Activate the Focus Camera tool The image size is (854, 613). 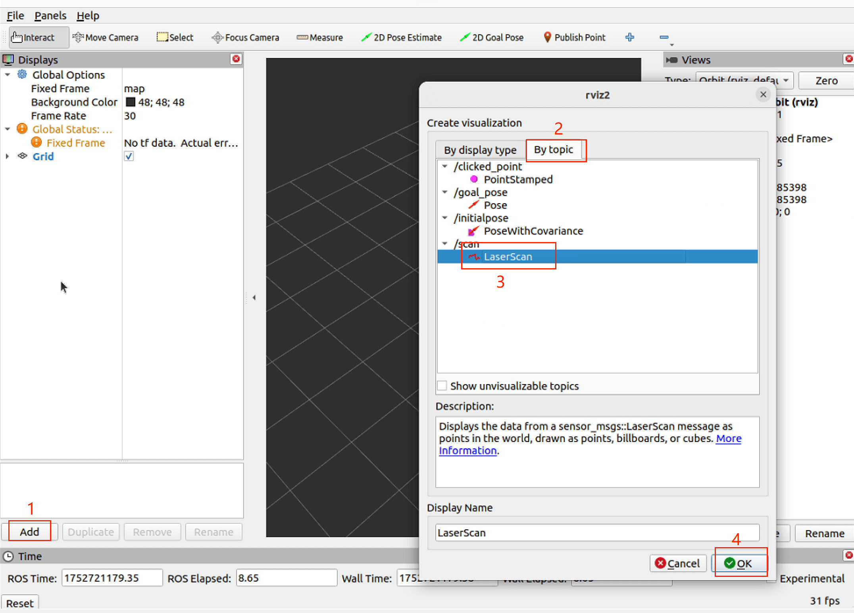tap(245, 37)
